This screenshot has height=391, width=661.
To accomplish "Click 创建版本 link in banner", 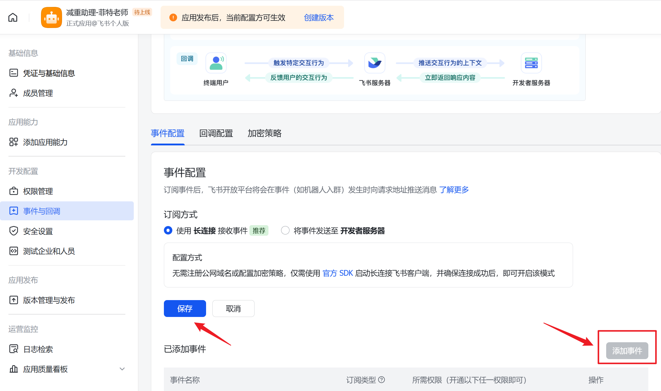I will (x=319, y=18).
